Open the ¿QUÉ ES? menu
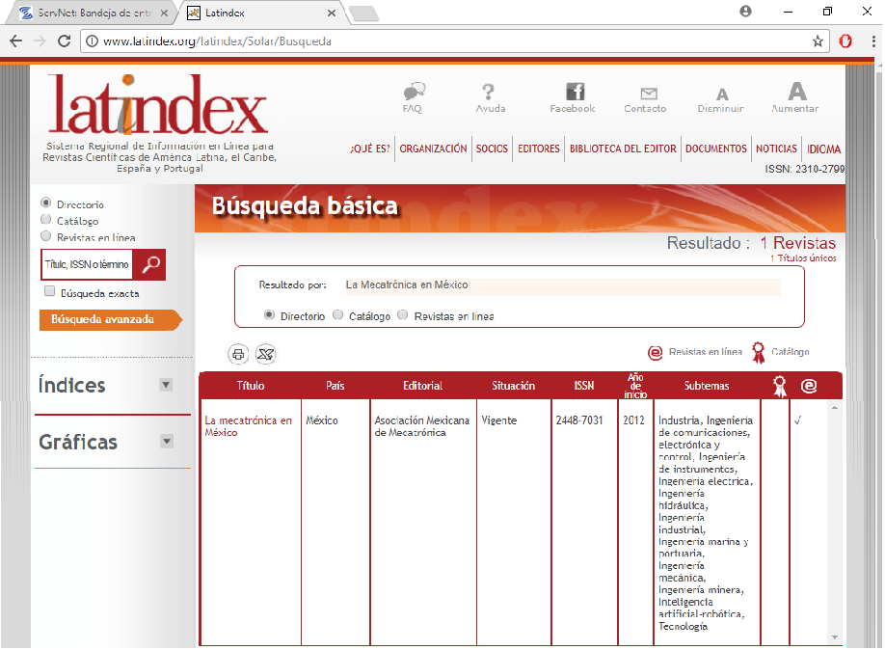Viewport: 885px width, 650px height. tap(370, 149)
